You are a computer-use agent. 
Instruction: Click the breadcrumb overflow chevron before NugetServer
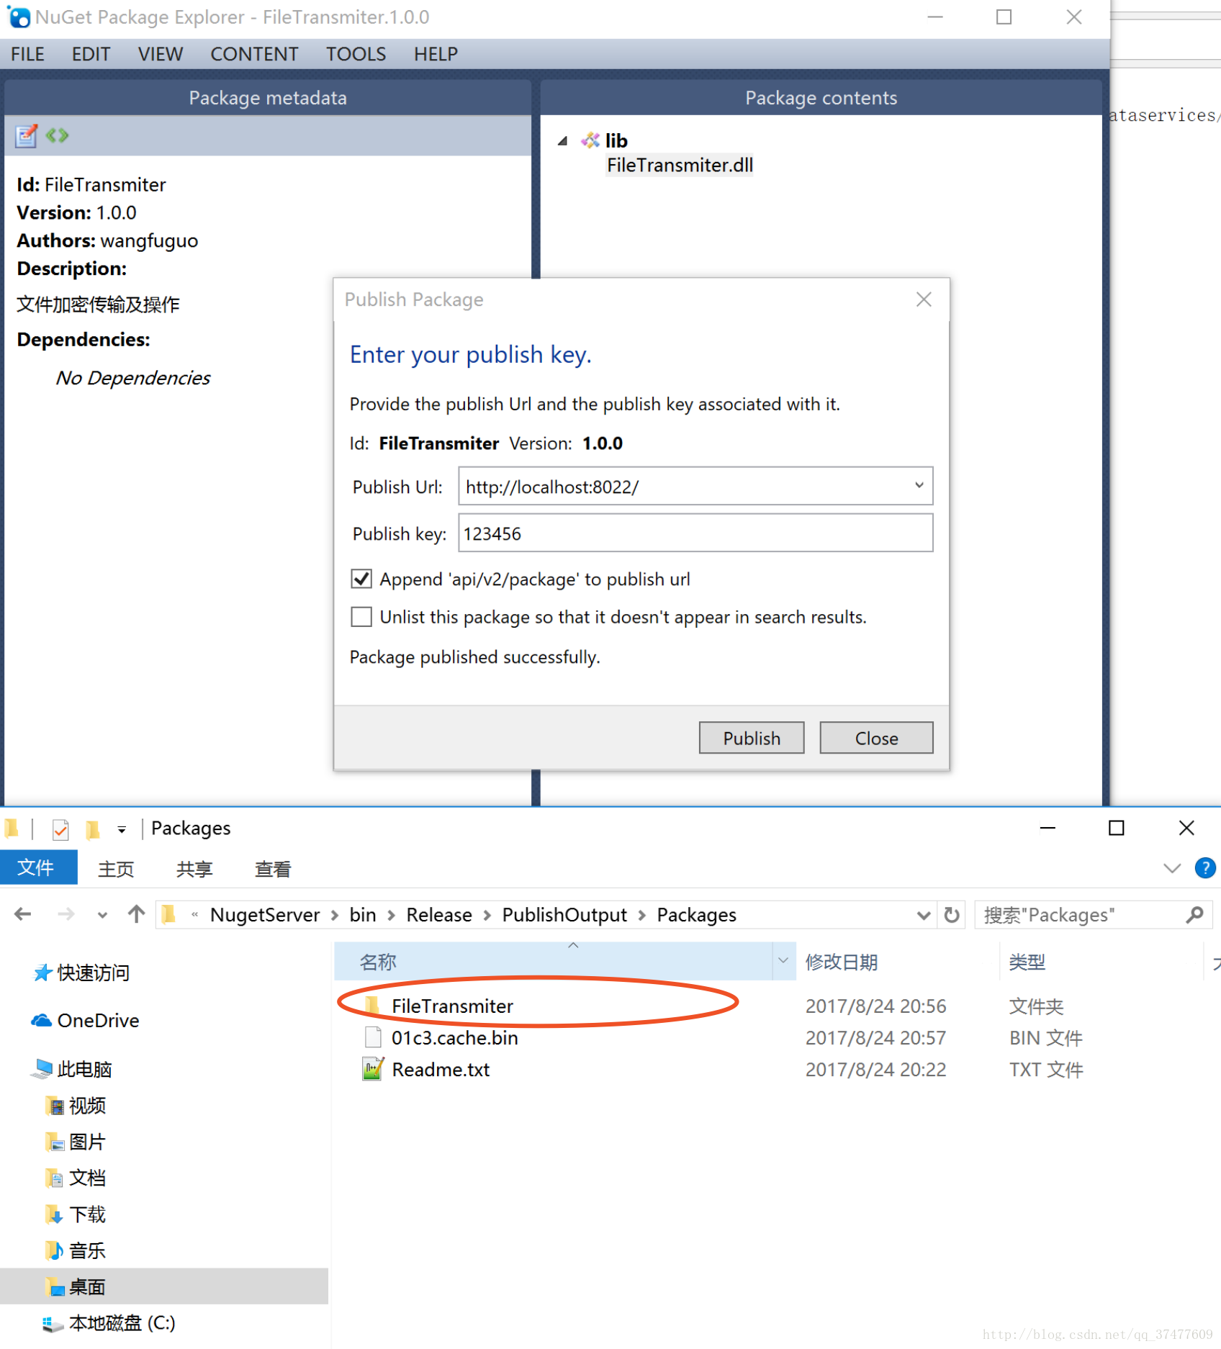click(194, 915)
